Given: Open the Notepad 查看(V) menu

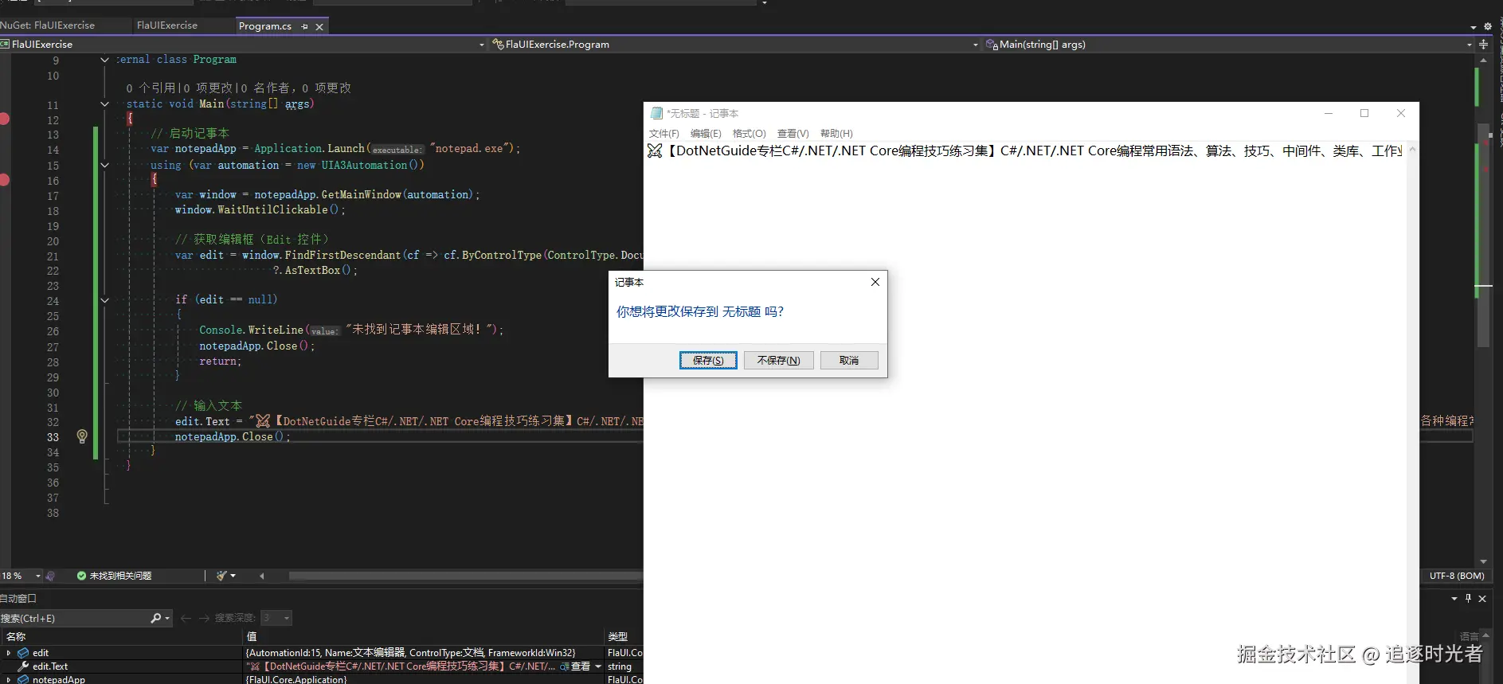Looking at the screenshot, I should pyautogui.click(x=793, y=133).
